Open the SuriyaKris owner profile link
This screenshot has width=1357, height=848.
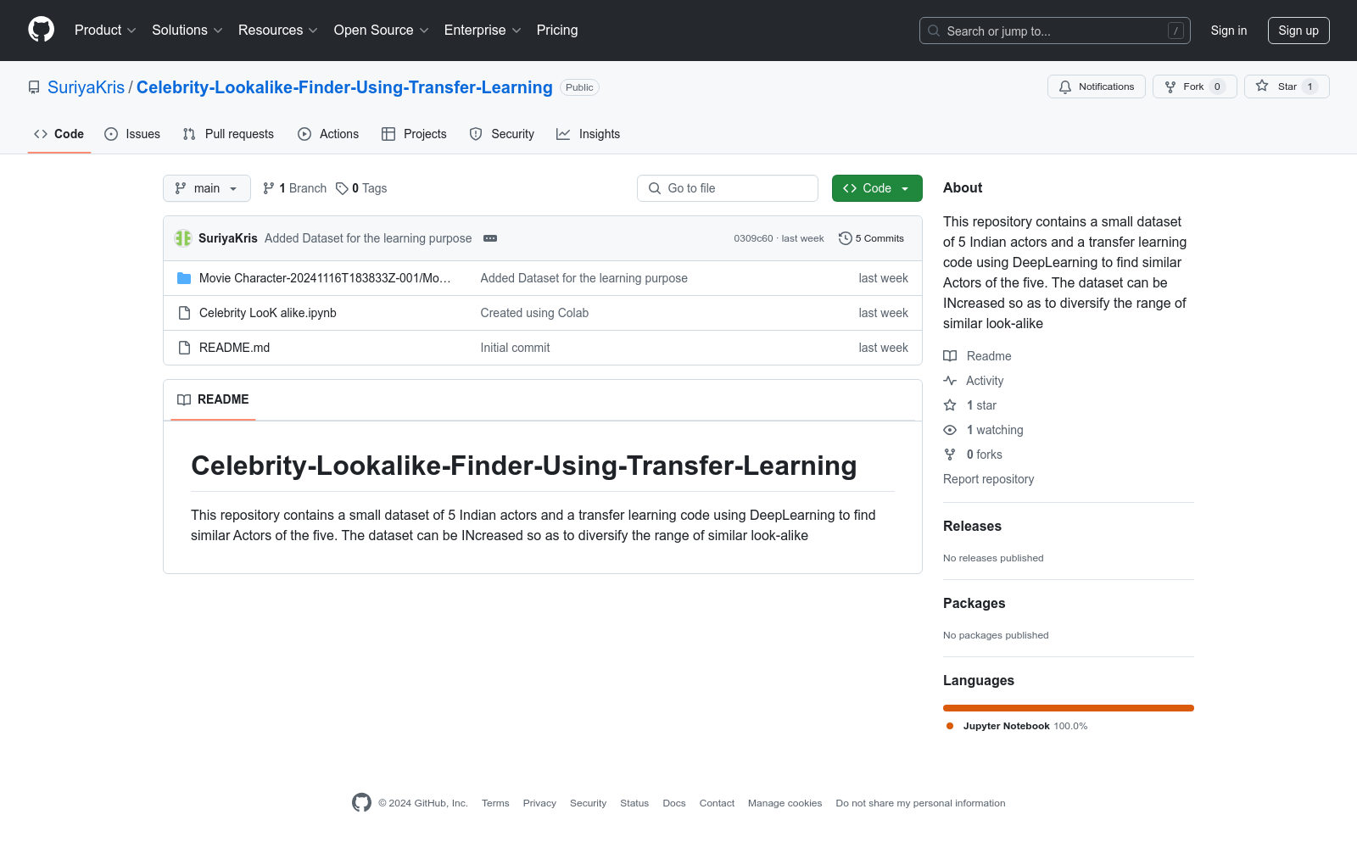click(x=86, y=87)
